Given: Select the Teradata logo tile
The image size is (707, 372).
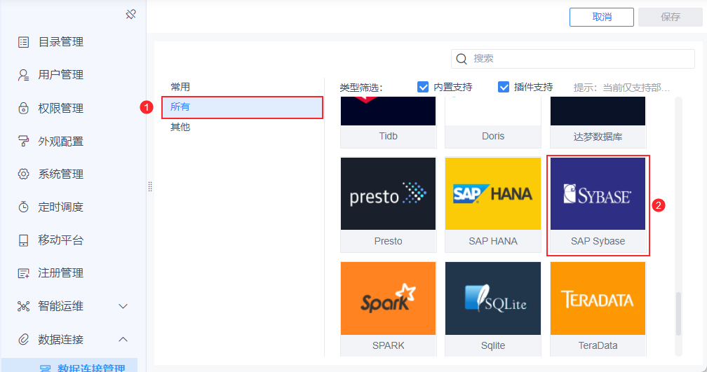Looking at the screenshot, I should 598,298.
